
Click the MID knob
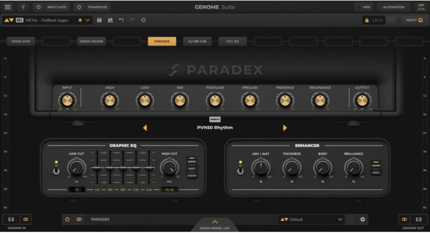click(180, 100)
